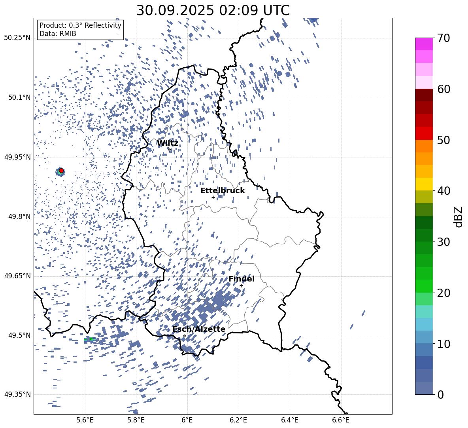This screenshot has width=468, height=428.
Task: Click the colorbar value 30
Action: tap(444, 242)
